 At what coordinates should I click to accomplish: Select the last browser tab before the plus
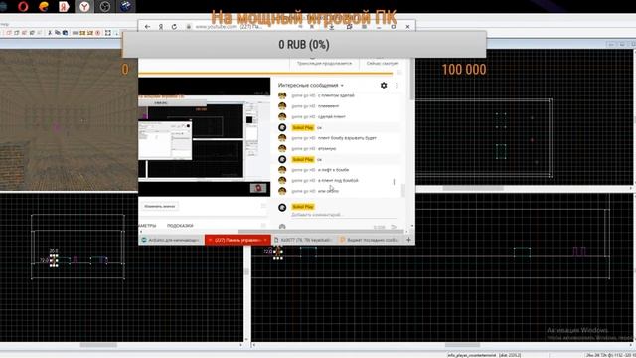[x=370, y=240]
